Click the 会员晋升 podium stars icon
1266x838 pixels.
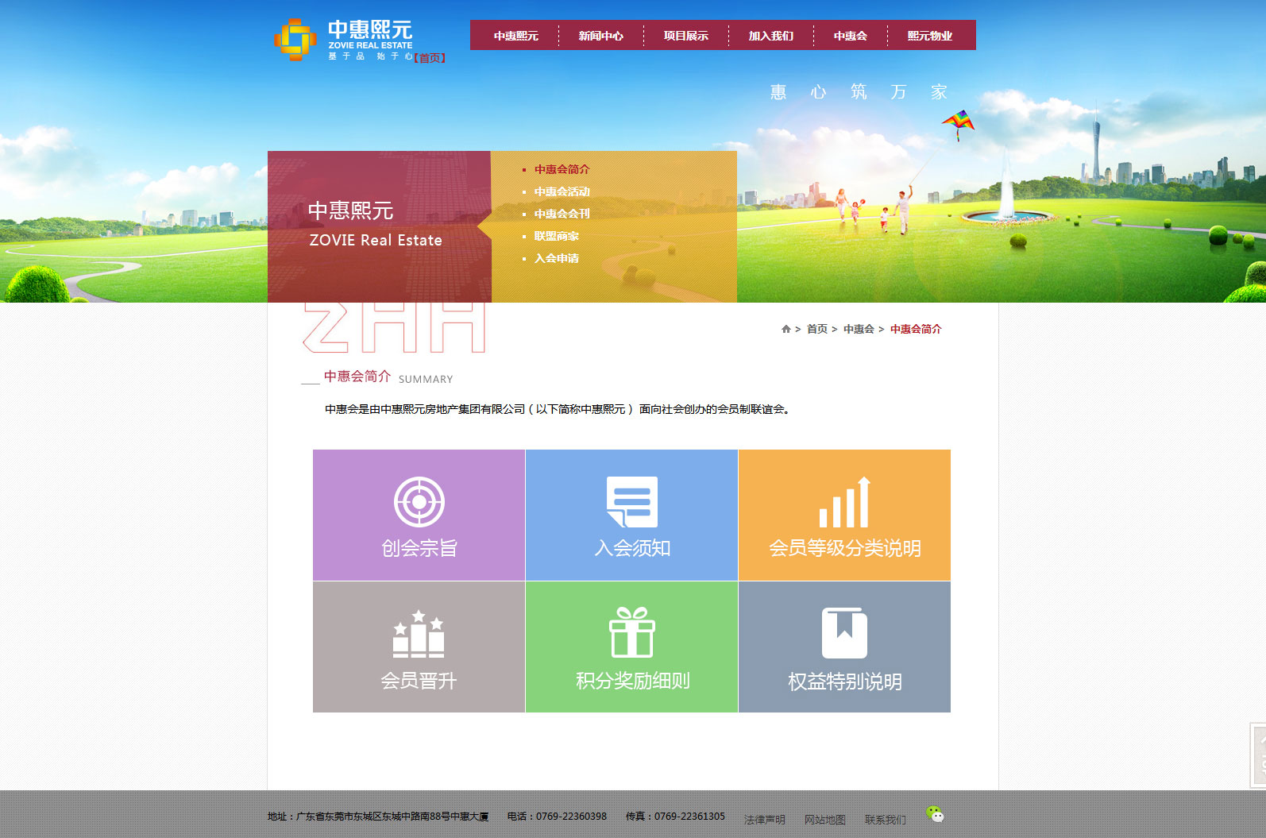click(x=419, y=634)
